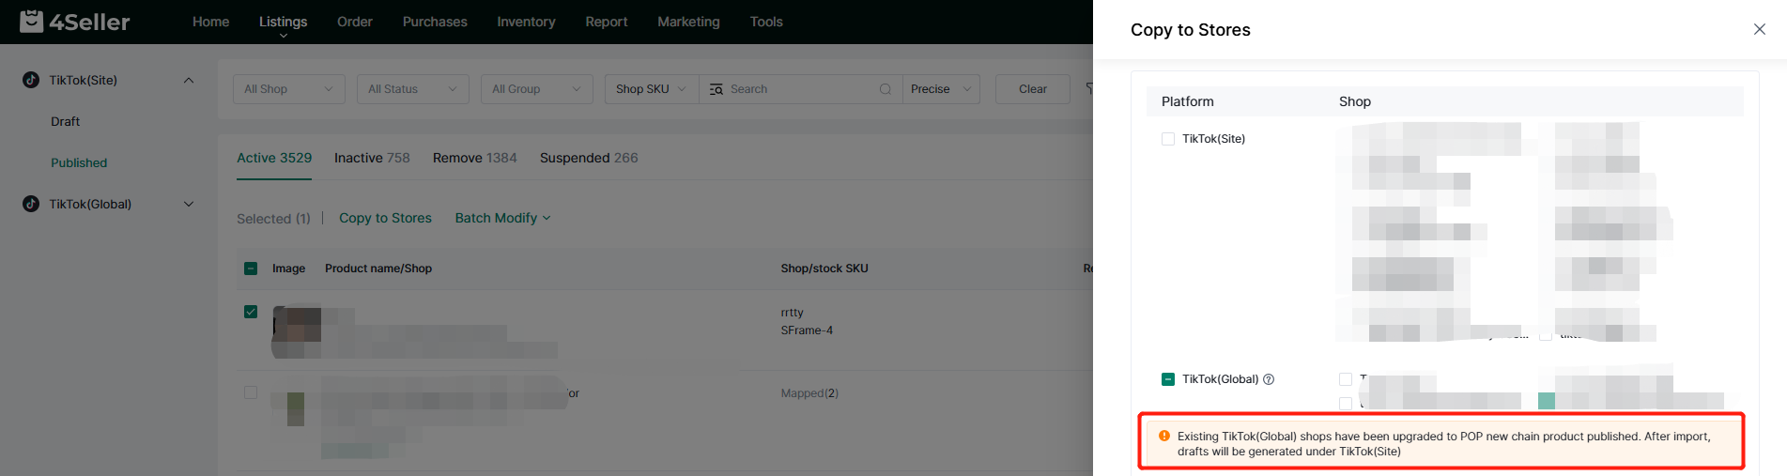The height and width of the screenshot is (476, 1787).
Task: Click the SFrame-4 SKU text
Action: tap(807, 330)
